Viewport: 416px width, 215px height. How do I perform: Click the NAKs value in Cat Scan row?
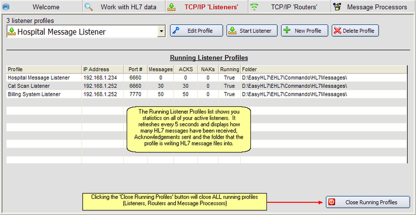[x=208, y=86]
